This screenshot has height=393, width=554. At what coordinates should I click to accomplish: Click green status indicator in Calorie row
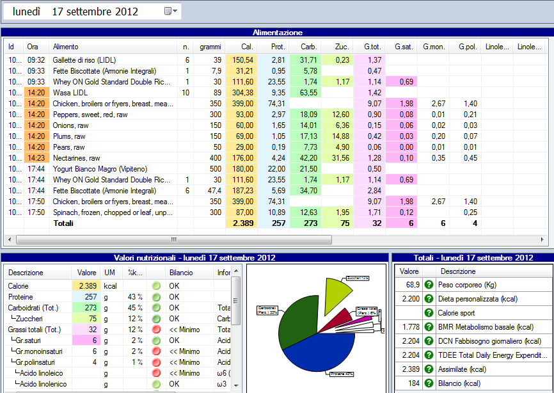tap(155, 286)
